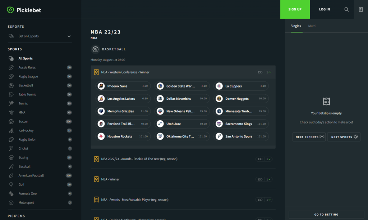Click the San Antonio Spurs team logo
The image size is (368, 220).
click(219, 136)
